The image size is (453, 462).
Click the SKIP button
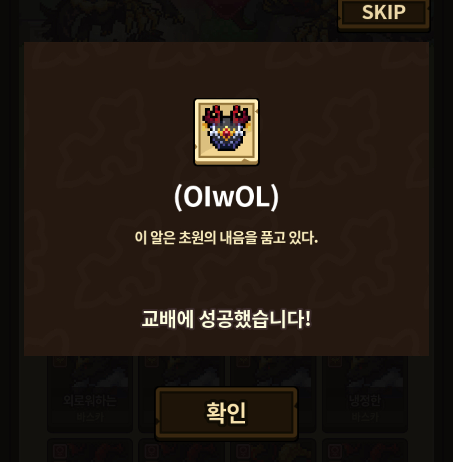pyautogui.click(x=383, y=13)
